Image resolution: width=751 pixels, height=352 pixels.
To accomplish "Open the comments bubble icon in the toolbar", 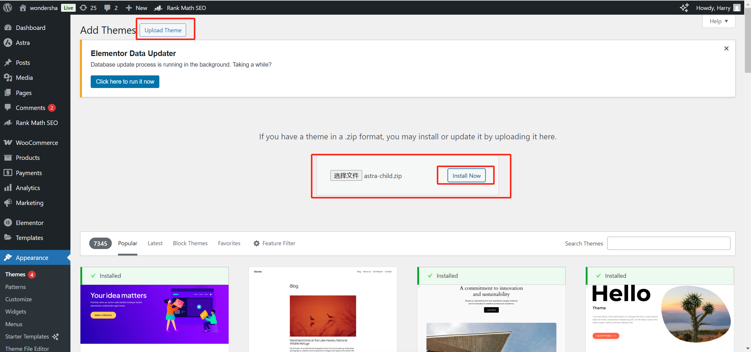I will click(x=107, y=8).
